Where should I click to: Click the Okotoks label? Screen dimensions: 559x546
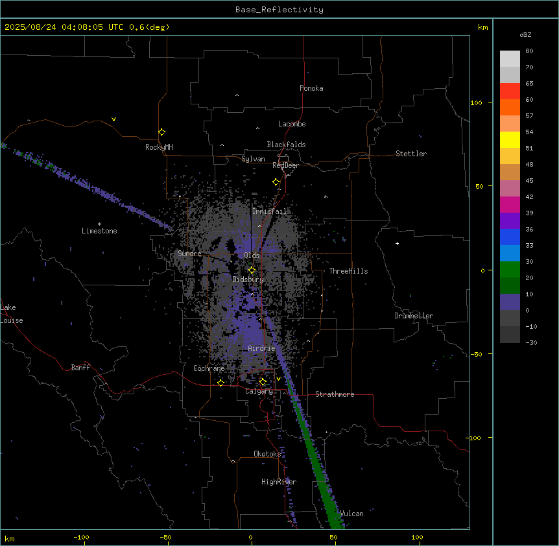tap(267, 454)
